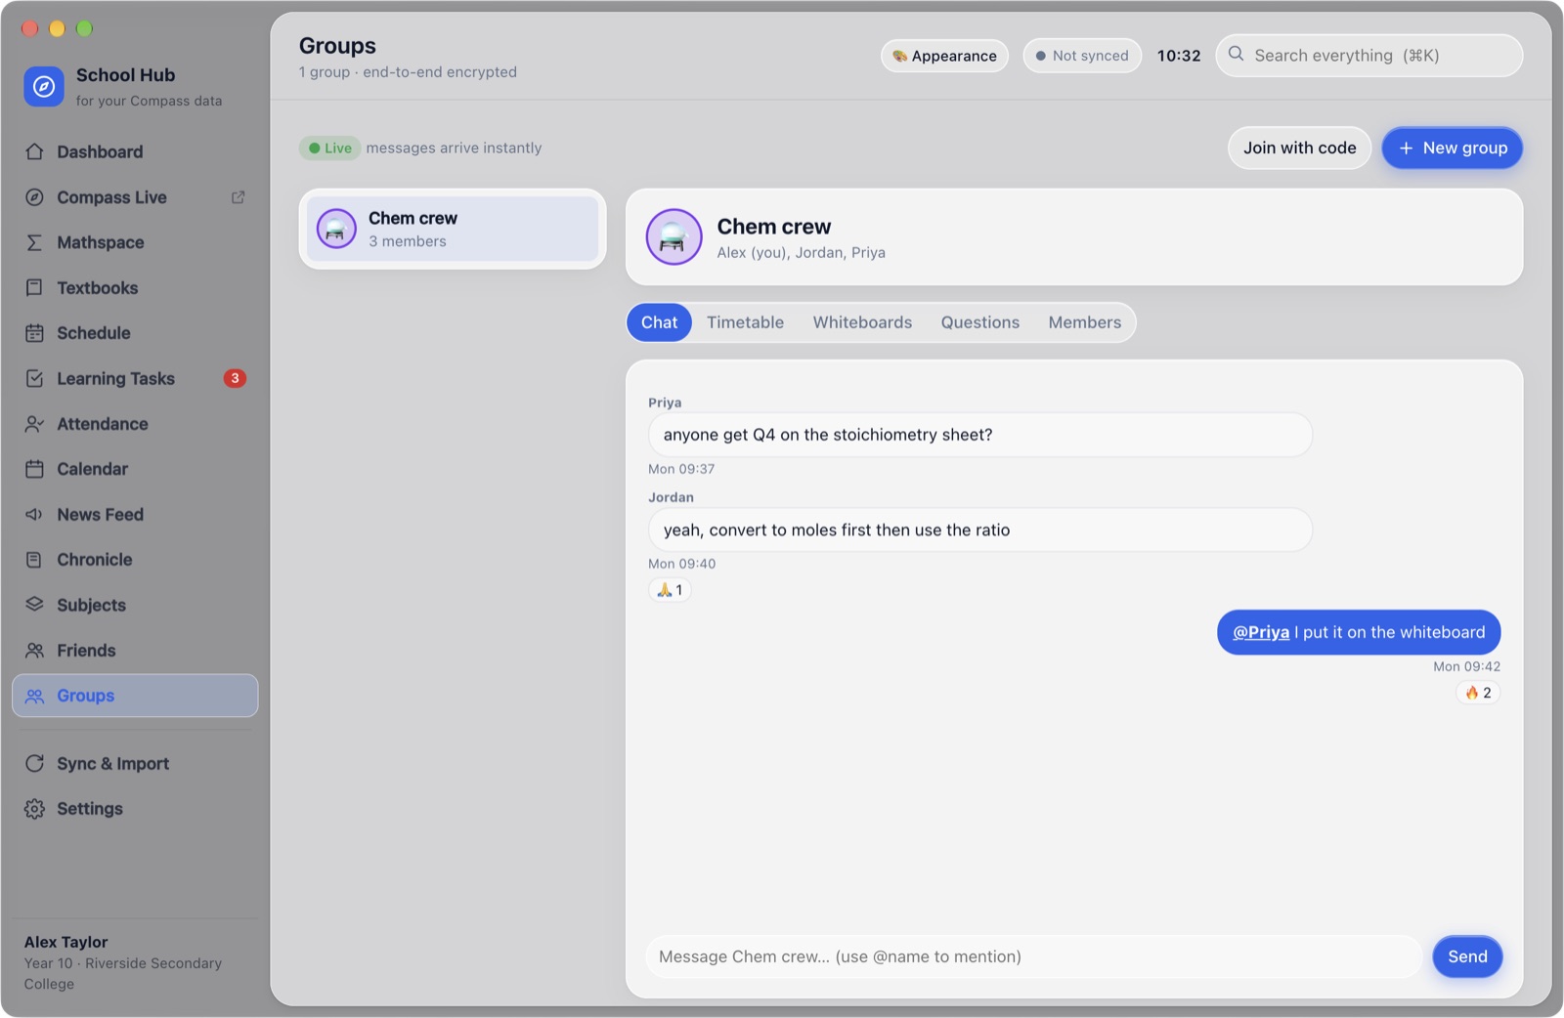View Learning Tasks list
Image resolution: width=1564 pixels, height=1018 pixels.
135,378
